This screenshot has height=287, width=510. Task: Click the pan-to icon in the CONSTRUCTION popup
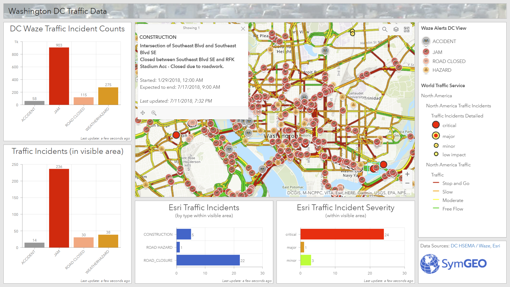pyautogui.click(x=143, y=113)
